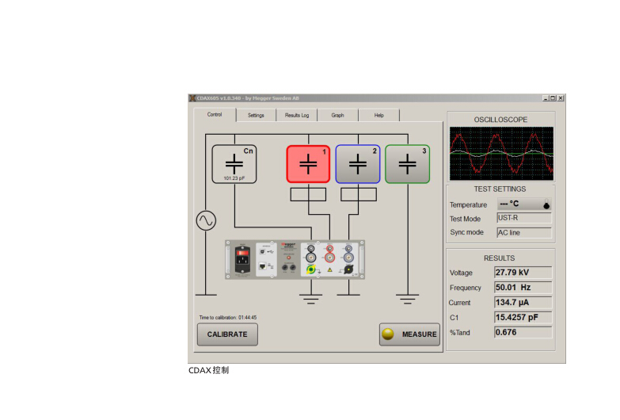Select the C1 value 15.4257 pF
620x420 pixels.
pos(523,318)
